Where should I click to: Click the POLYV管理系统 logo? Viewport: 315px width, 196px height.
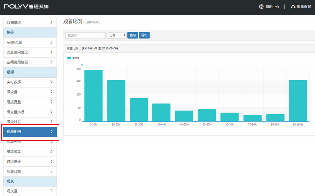point(26,7)
